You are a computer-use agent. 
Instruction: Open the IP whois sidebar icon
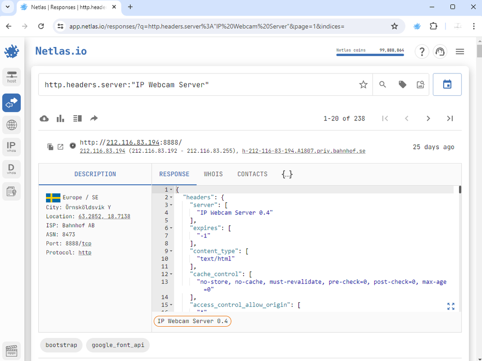click(12, 146)
